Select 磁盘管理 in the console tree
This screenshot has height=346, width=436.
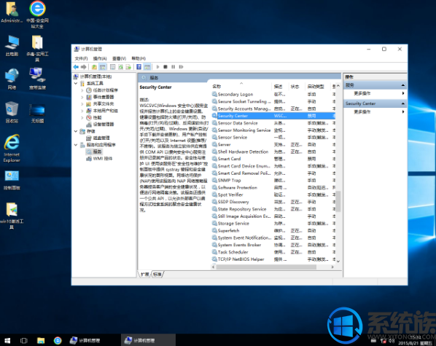(x=101, y=138)
